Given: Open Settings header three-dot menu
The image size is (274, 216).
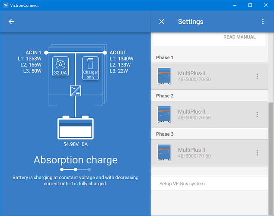Looking at the screenshot, I should [x=263, y=22].
